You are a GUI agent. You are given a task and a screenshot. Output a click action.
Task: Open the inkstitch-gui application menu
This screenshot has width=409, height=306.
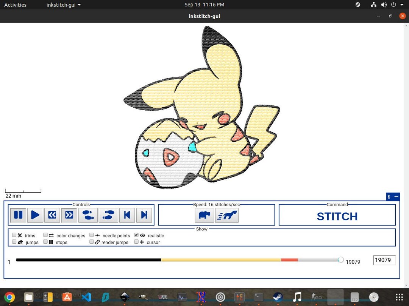tap(63, 5)
